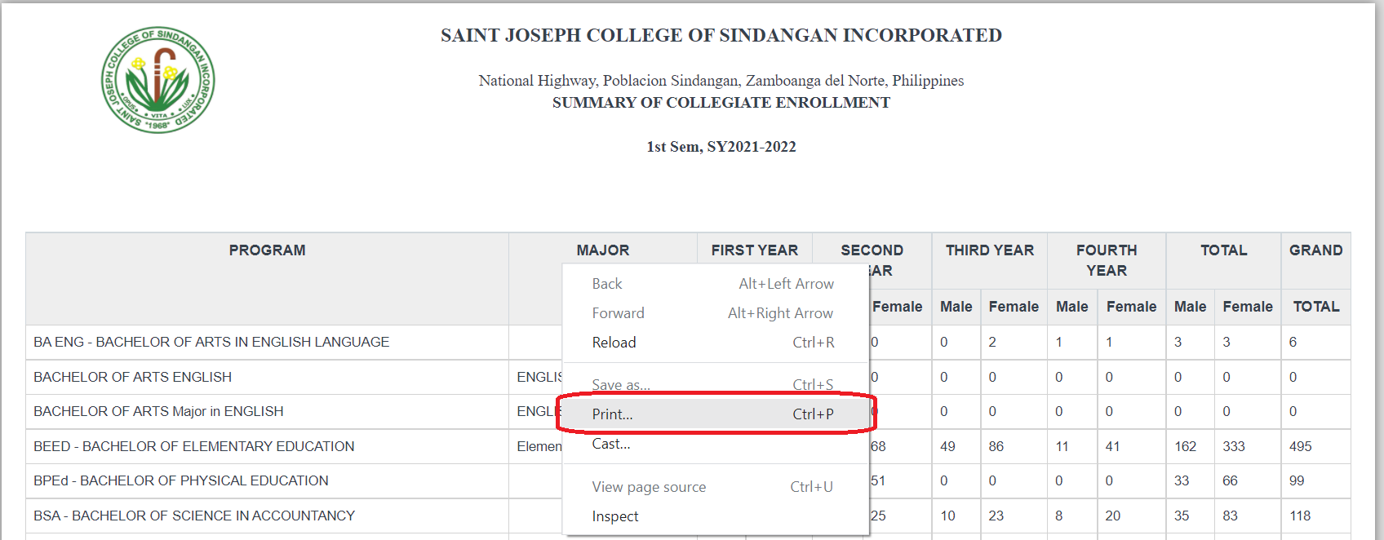The image size is (1384, 540).
Task: Click the THIRD YEAR column header
Action: tap(989, 250)
